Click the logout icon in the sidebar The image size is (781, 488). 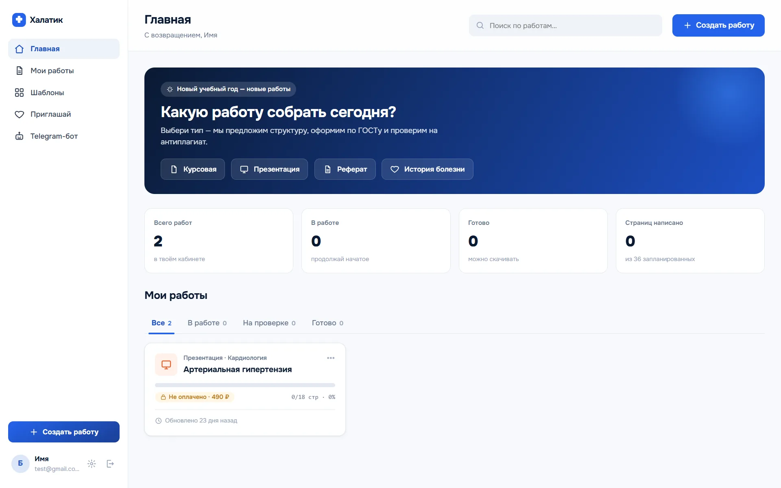110,464
